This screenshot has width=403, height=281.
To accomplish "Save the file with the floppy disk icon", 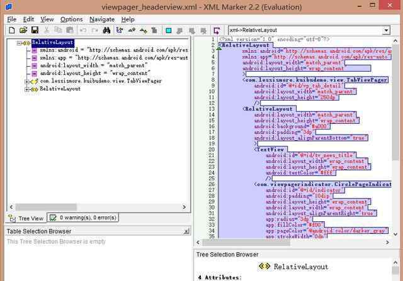I will (35, 30).
